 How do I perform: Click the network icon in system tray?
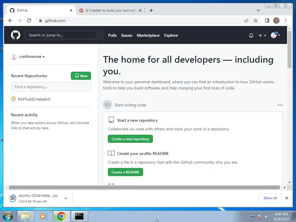pyautogui.click(x=253, y=217)
